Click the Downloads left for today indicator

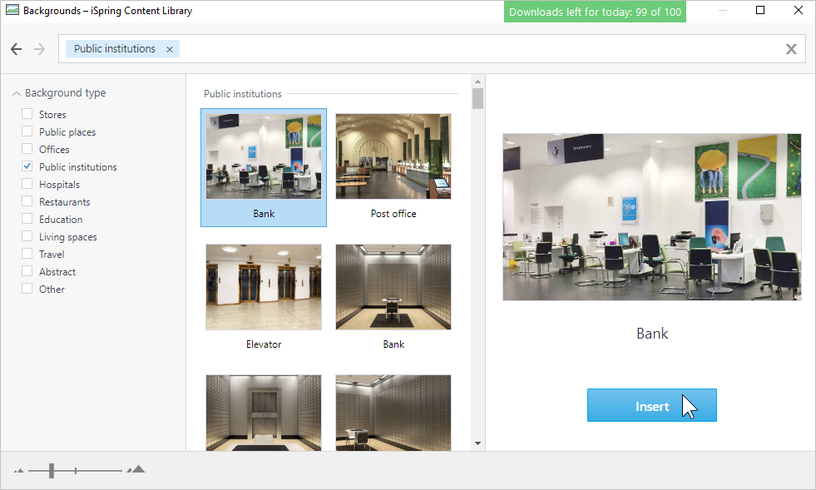[595, 12]
